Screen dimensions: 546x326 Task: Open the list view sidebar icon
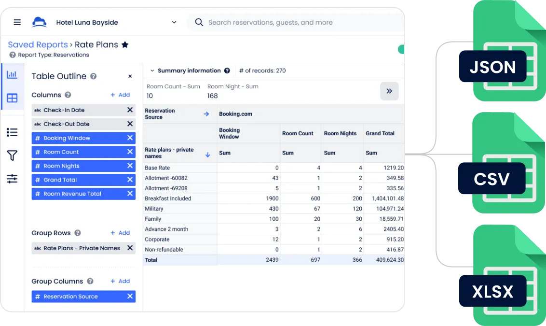point(12,132)
